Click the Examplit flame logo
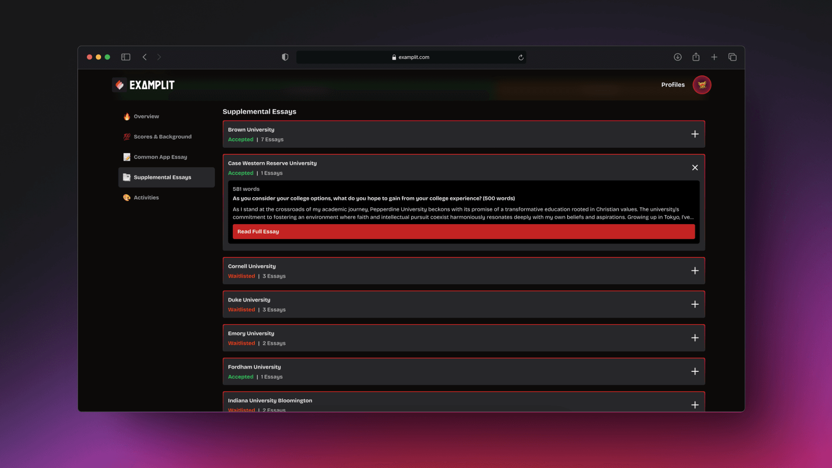The width and height of the screenshot is (832, 468). [x=120, y=84]
